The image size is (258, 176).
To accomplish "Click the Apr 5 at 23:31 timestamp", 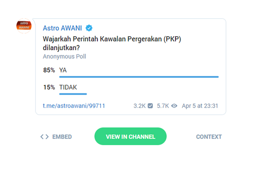I will 200,106.
